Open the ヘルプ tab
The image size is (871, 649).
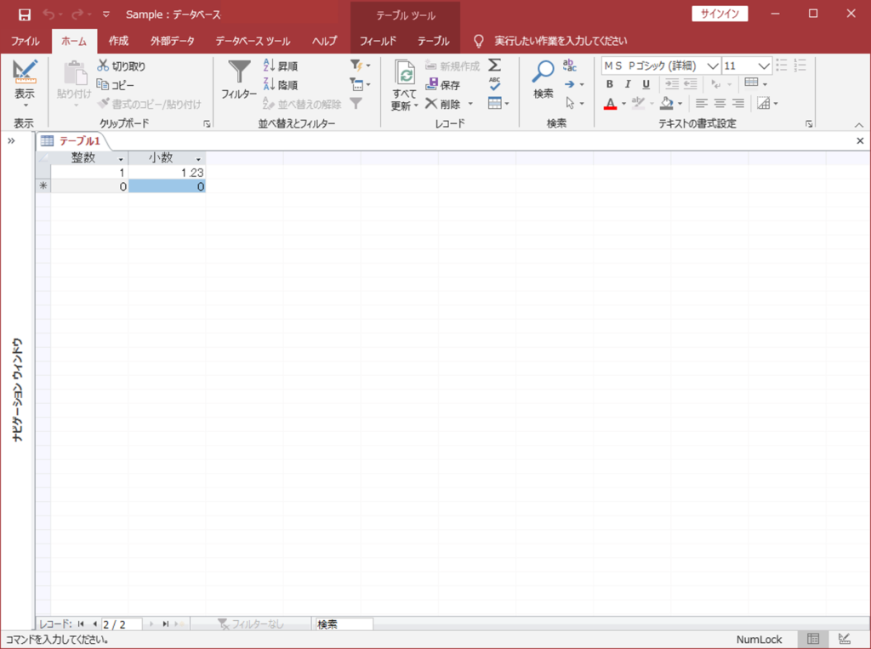(324, 41)
